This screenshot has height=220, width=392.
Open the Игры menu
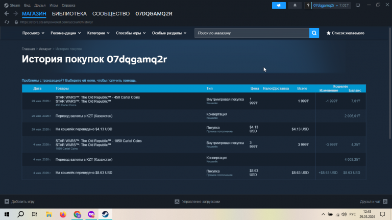54,5
